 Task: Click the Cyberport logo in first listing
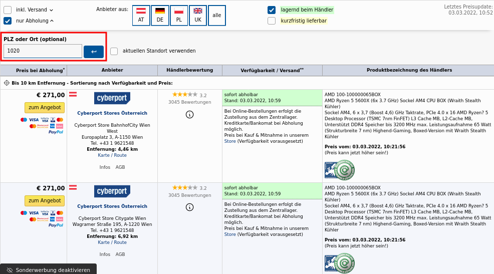point(112,98)
